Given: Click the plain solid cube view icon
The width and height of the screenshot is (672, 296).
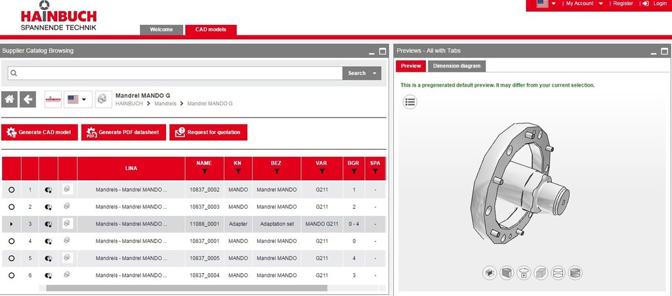Looking at the screenshot, I should coord(541,273).
